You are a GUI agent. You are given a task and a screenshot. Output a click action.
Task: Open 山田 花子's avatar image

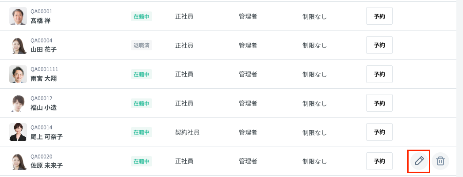tap(18, 45)
